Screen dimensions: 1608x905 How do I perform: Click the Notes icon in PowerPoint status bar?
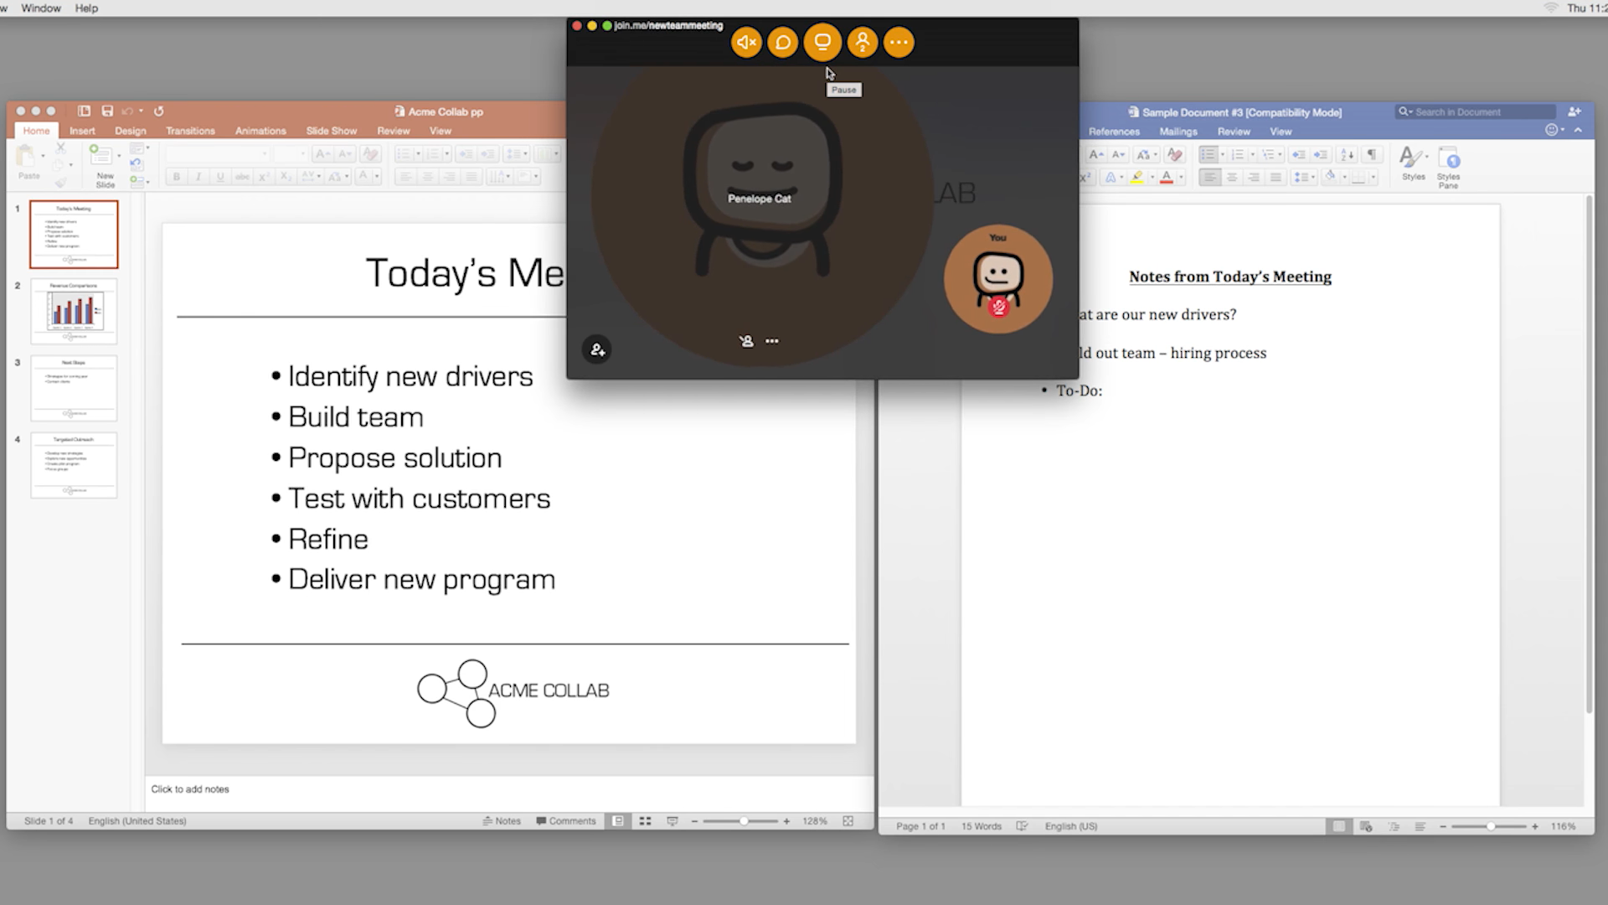500,820
